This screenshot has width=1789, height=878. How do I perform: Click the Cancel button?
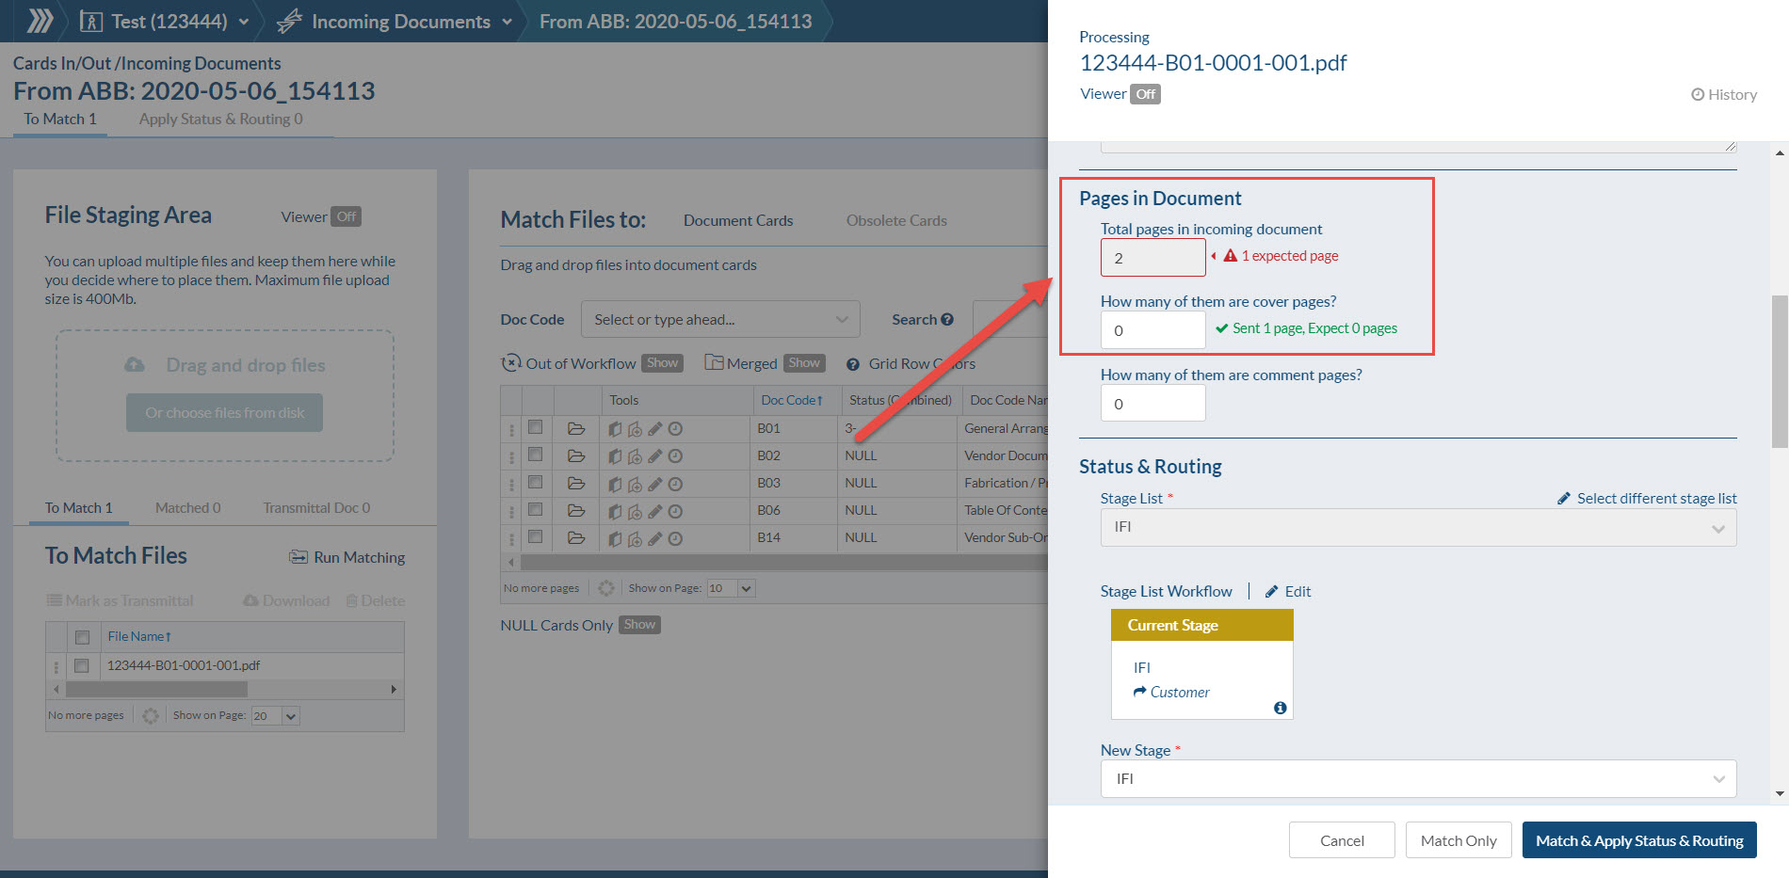tap(1342, 840)
